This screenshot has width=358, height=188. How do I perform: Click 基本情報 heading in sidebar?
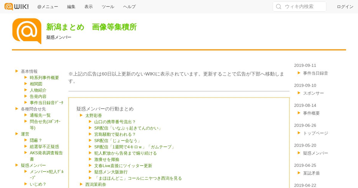coord(29,71)
